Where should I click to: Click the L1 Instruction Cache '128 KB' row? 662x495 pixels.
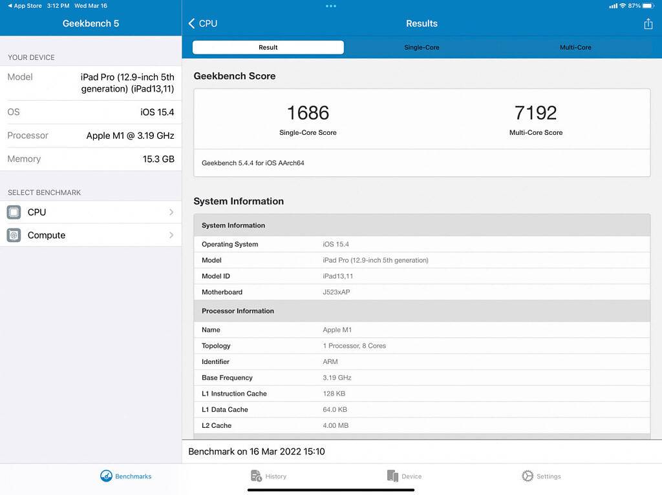422,394
